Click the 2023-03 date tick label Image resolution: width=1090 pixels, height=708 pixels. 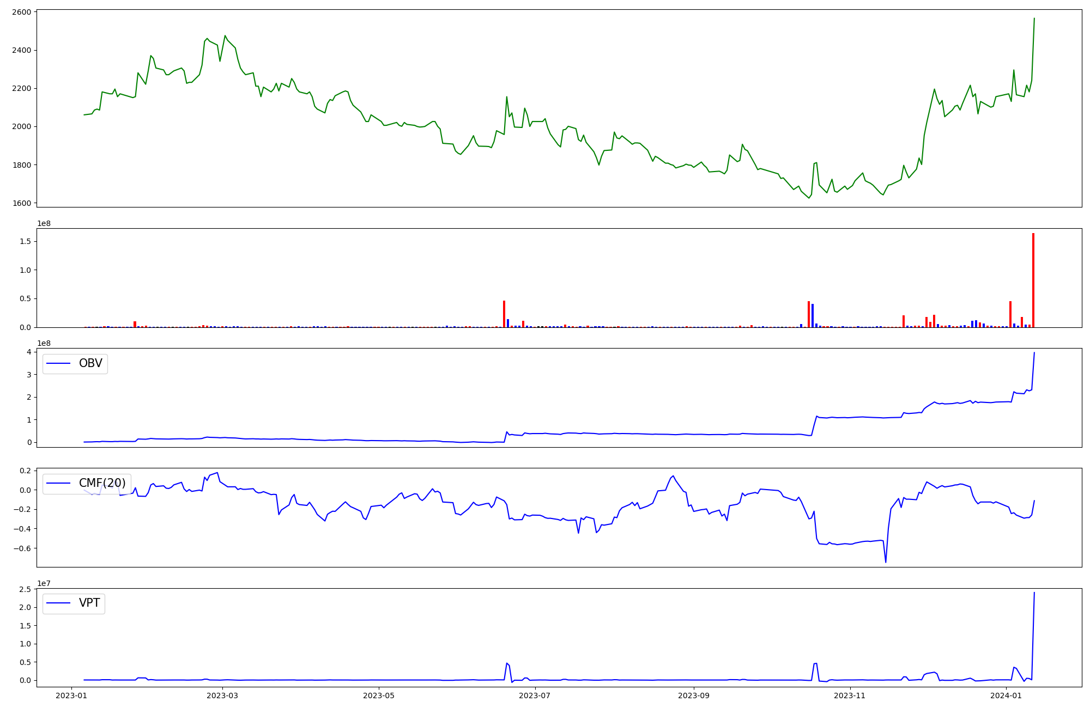(x=223, y=695)
